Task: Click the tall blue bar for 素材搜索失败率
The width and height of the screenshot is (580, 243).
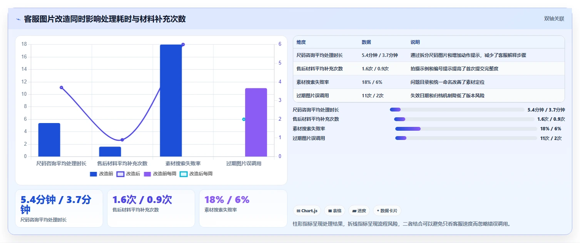Action: coord(171,100)
